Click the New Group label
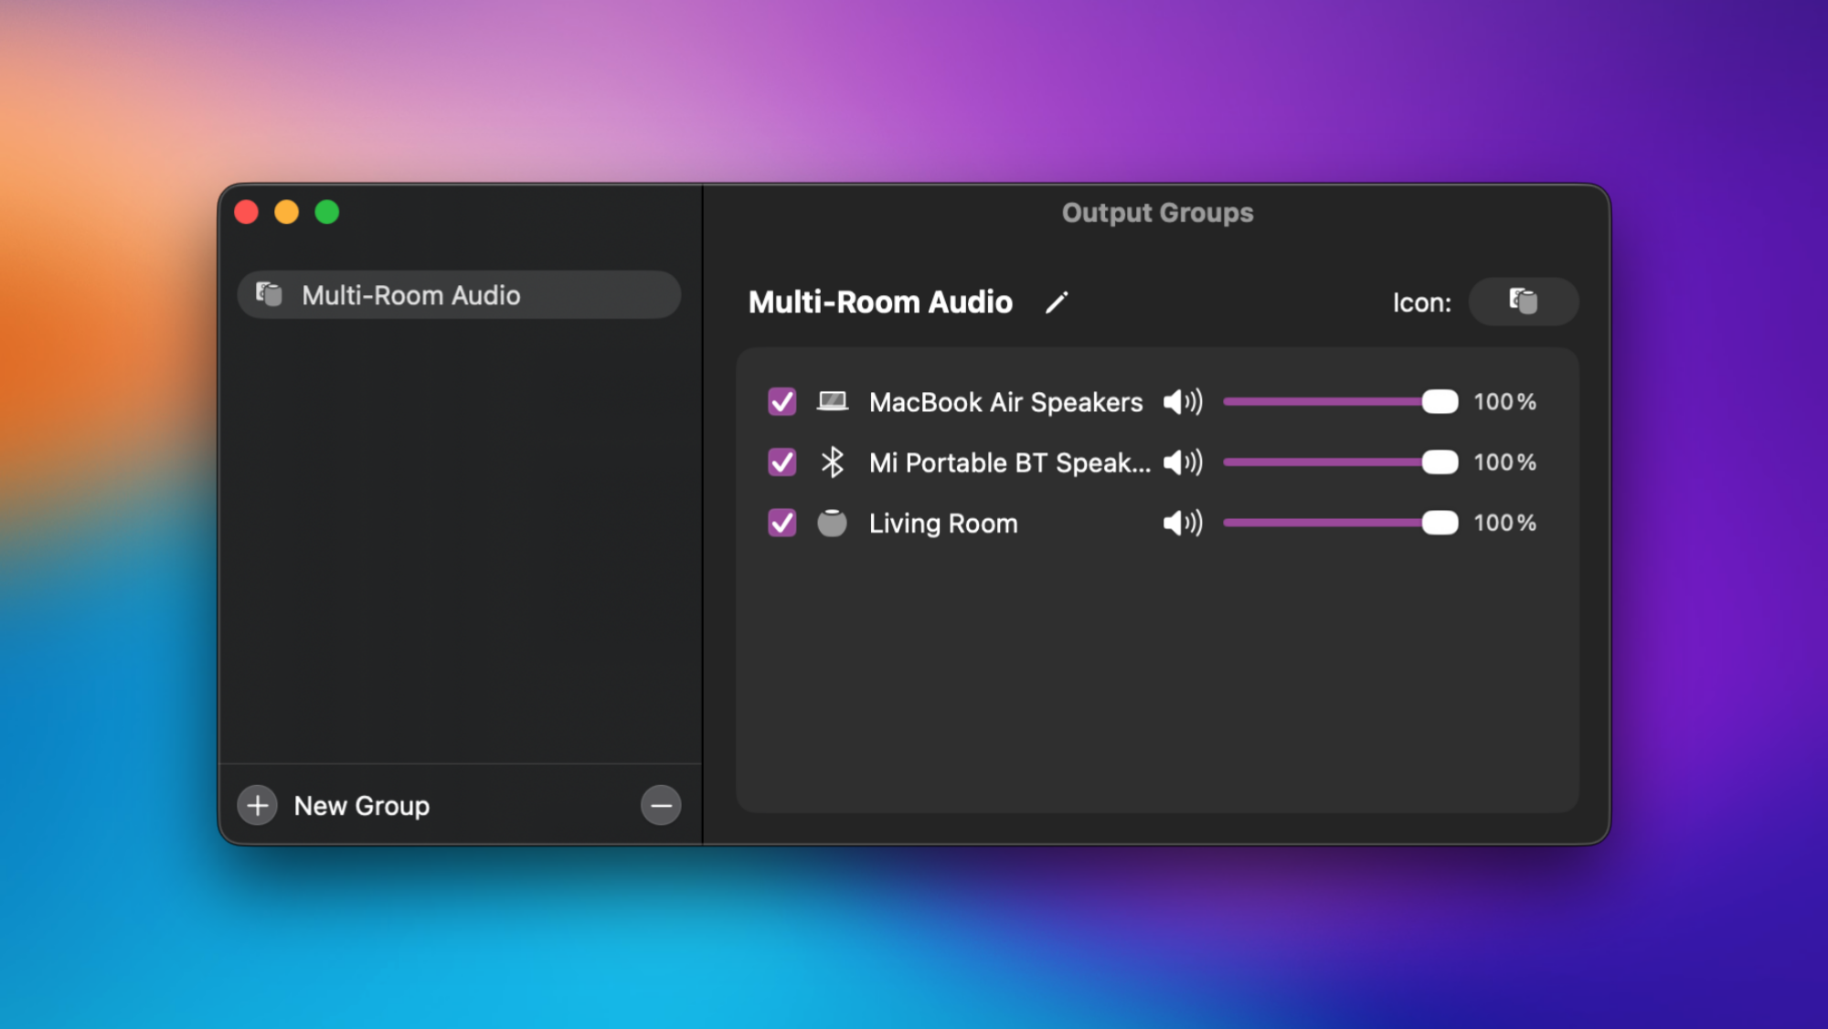 362,806
